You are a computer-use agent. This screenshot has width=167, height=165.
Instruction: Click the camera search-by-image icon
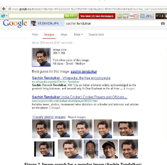pos(163,23)
